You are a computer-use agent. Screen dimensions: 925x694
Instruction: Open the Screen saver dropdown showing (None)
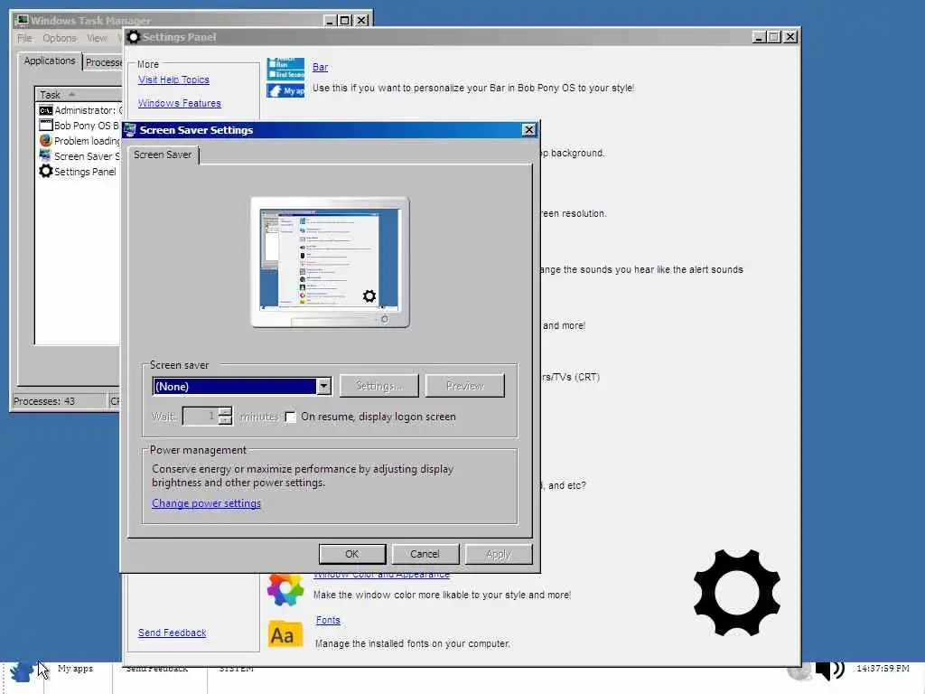242,386
